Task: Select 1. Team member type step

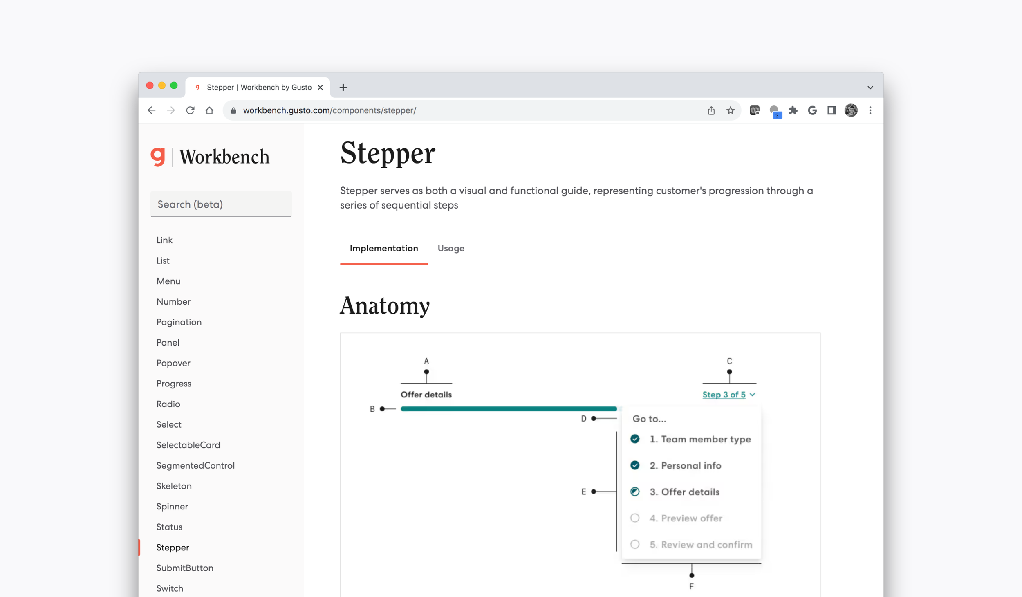Action: pyautogui.click(x=692, y=439)
